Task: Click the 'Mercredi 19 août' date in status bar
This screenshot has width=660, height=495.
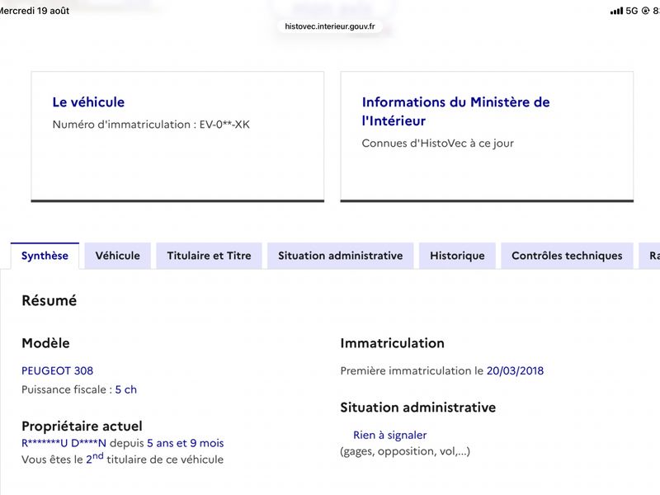Action: tap(34, 11)
